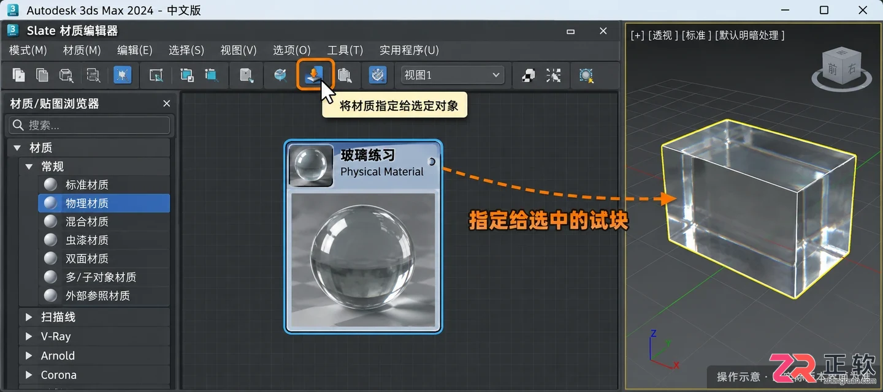Click the gray document with cursor toolbar icon
The width and height of the screenshot is (883, 392).
pyautogui.click(x=247, y=75)
